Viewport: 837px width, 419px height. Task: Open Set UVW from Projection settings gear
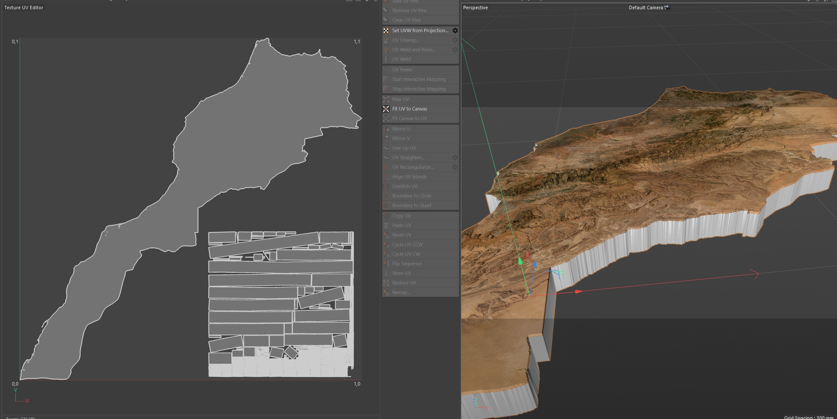click(455, 30)
